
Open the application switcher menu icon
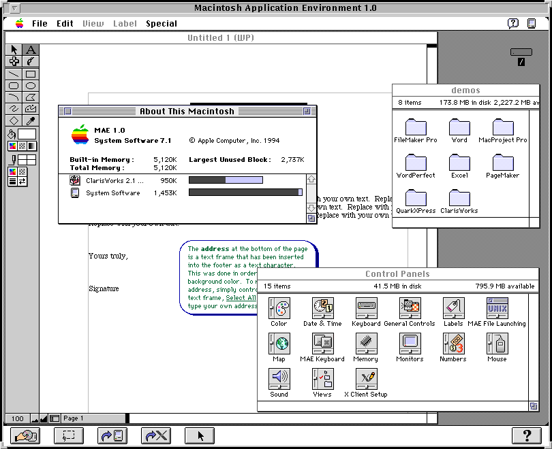pyautogui.click(x=532, y=24)
